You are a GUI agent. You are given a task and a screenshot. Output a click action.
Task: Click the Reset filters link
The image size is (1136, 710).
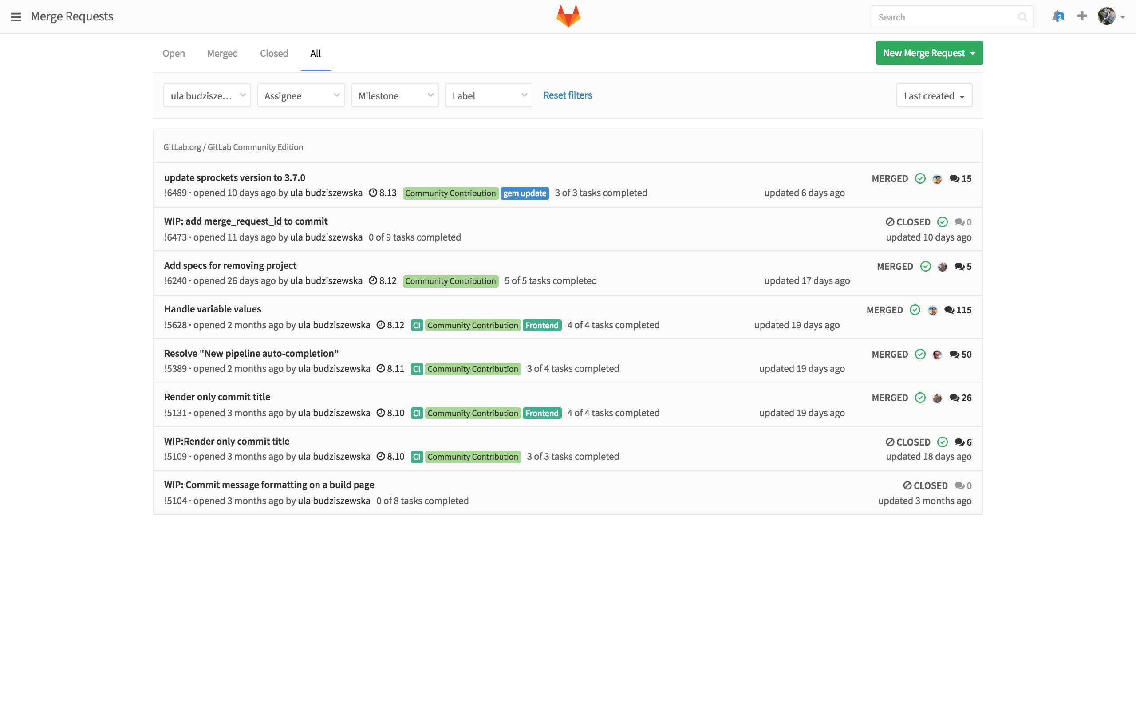[x=568, y=95]
